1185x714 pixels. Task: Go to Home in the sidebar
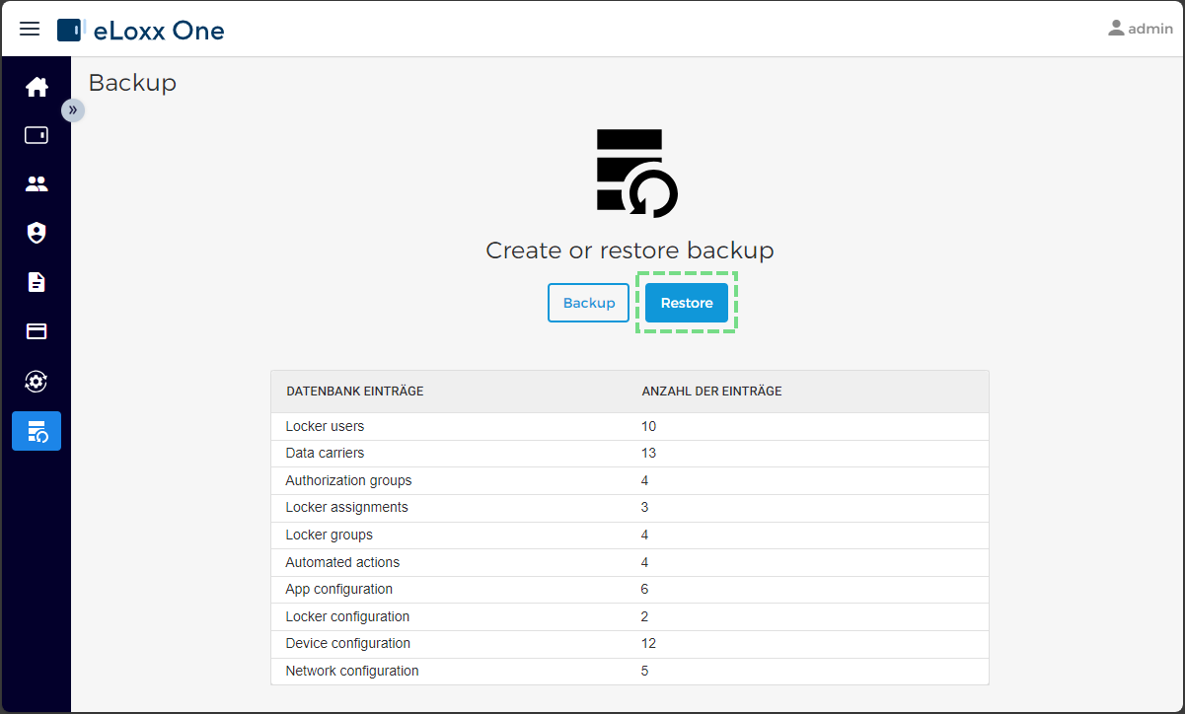(x=37, y=87)
